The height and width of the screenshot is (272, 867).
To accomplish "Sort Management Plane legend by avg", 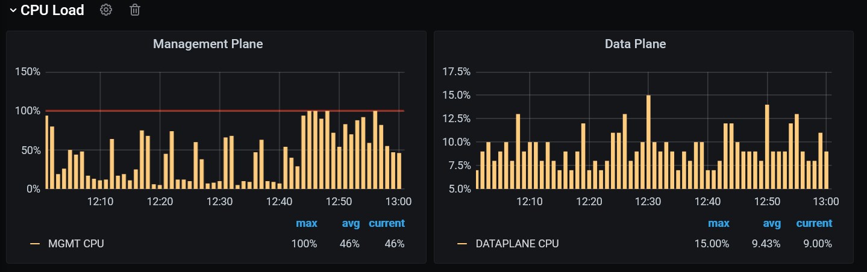I will pyautogui.click(x=351, y=223).
